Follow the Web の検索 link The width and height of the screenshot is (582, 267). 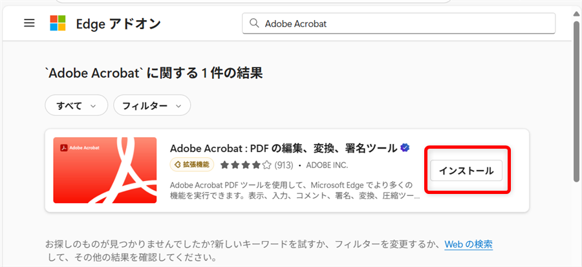[x=468, y=244]
